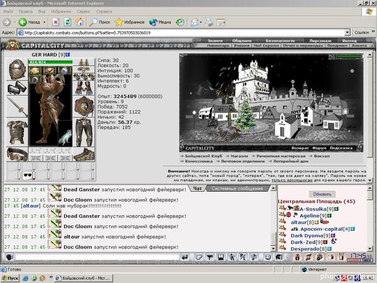377x283 pixels.
Task: Click the smiley emoticon icon in chat bar
Action: point(268,257)
